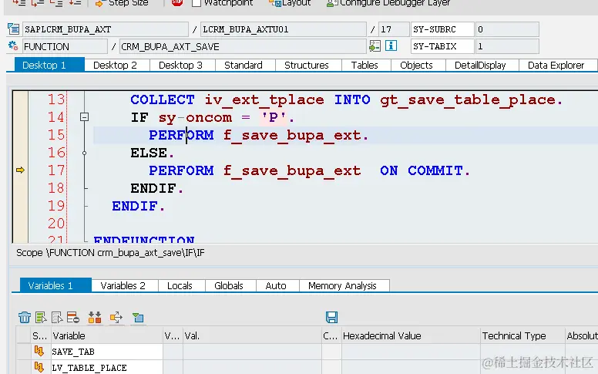
Task: Click the Hexadecimal Value column header
Action: 411,336
